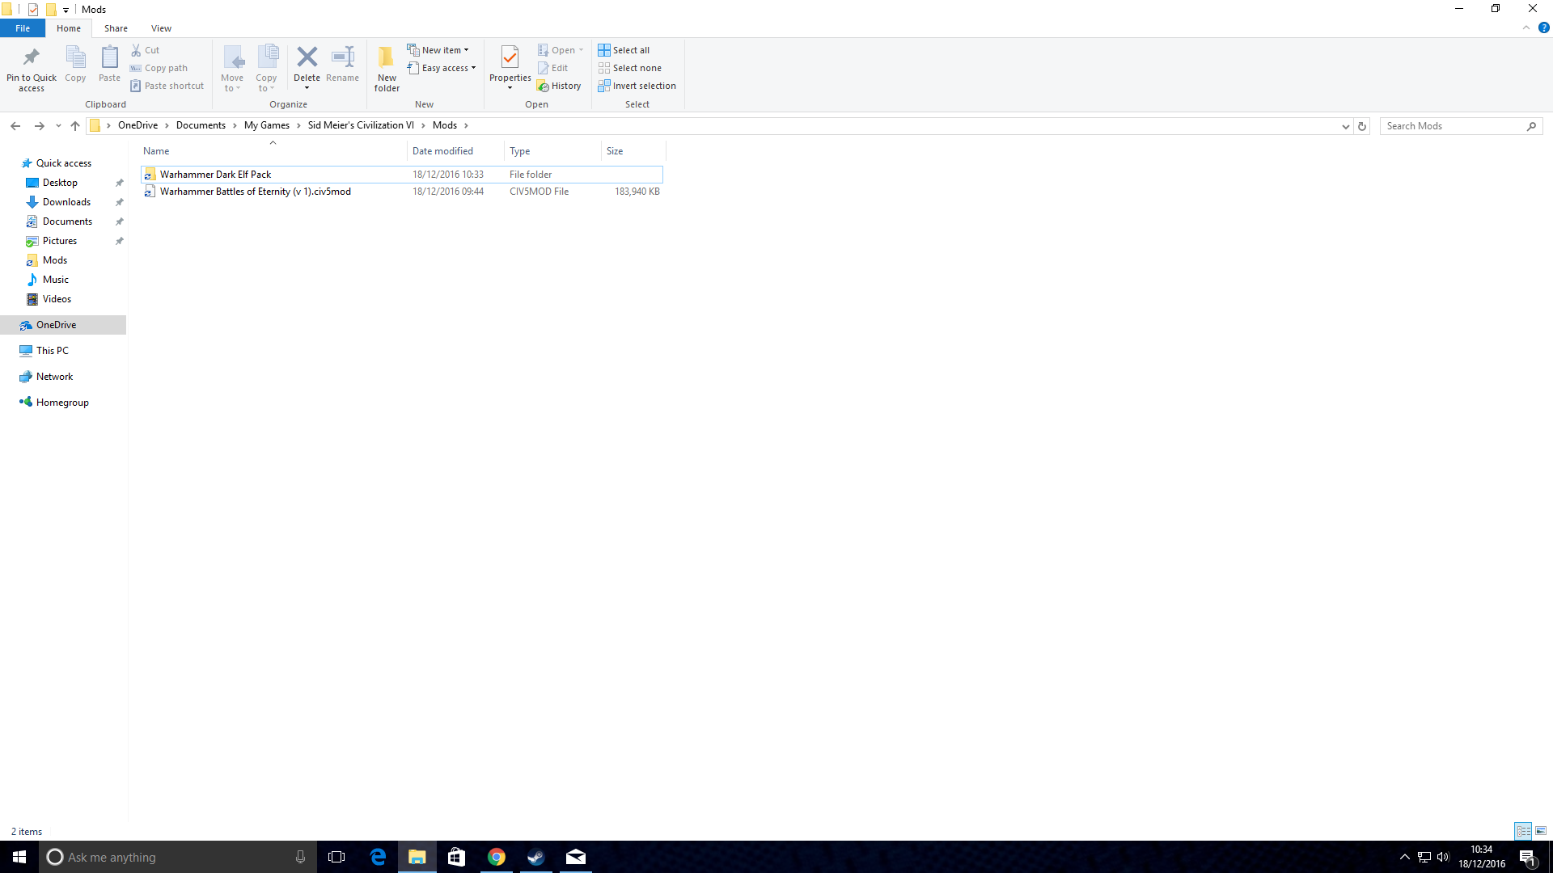This screenshot has width=1553, height=873.
Task: Click Paste shortcut in the ribbon
Action: 167,86
